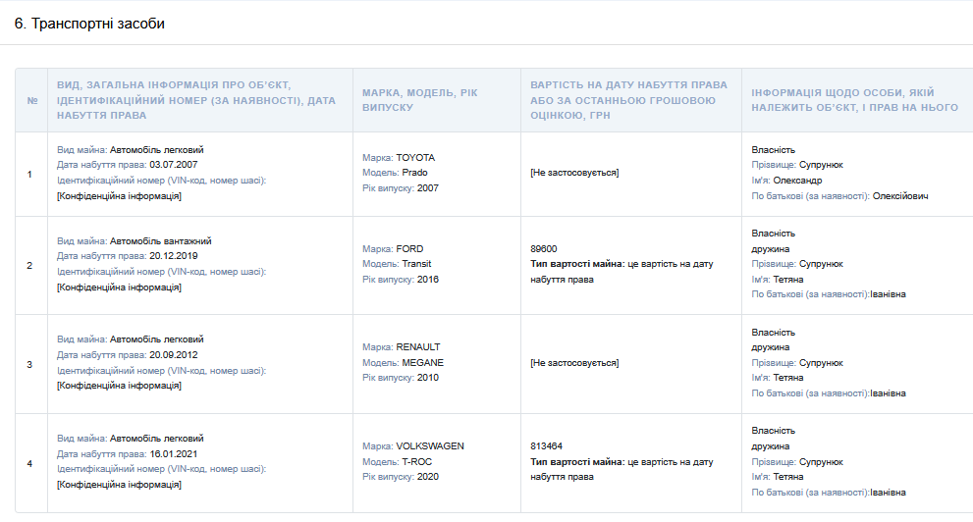Click the owner's first name Олександр

coord(795,181)
